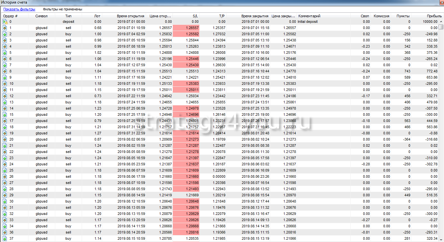
Task: Click the red S/L cell of order 2
Action: [186, 34]
